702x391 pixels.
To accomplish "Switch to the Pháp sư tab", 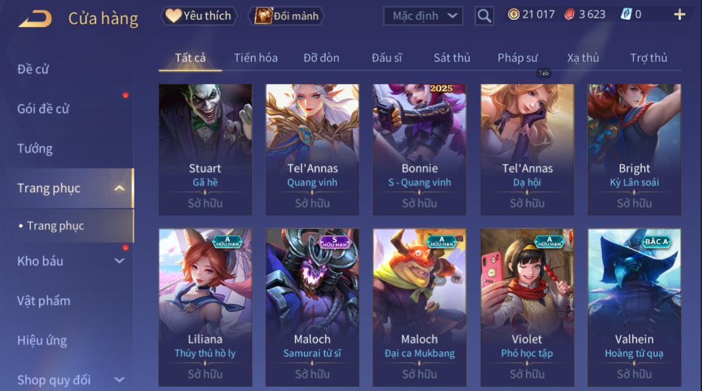I will point(518,58).
